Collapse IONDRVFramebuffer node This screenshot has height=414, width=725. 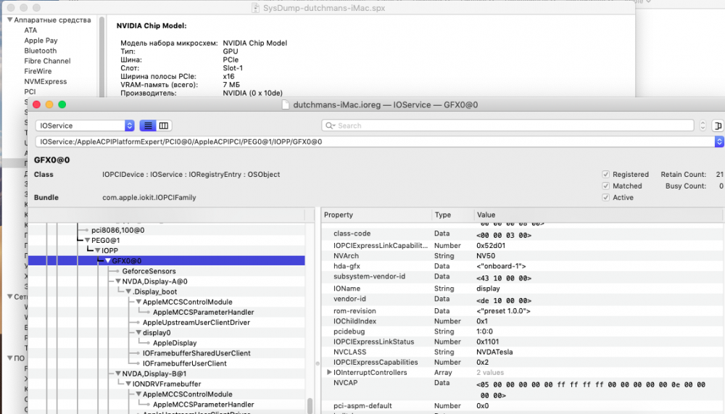pyautogui.click(x=128, y=384)
